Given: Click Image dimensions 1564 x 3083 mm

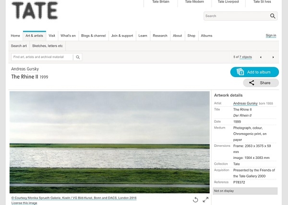Looking at the screenshot, I should point(251,158).
